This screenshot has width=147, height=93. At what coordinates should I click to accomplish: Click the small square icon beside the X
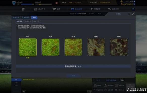pyautogui.click(x=129, y=14)
